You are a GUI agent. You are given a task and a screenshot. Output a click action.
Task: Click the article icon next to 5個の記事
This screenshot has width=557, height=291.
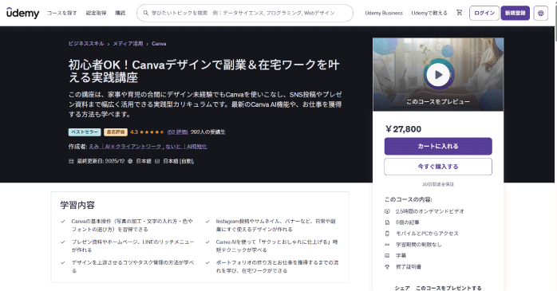coord(387,222)
